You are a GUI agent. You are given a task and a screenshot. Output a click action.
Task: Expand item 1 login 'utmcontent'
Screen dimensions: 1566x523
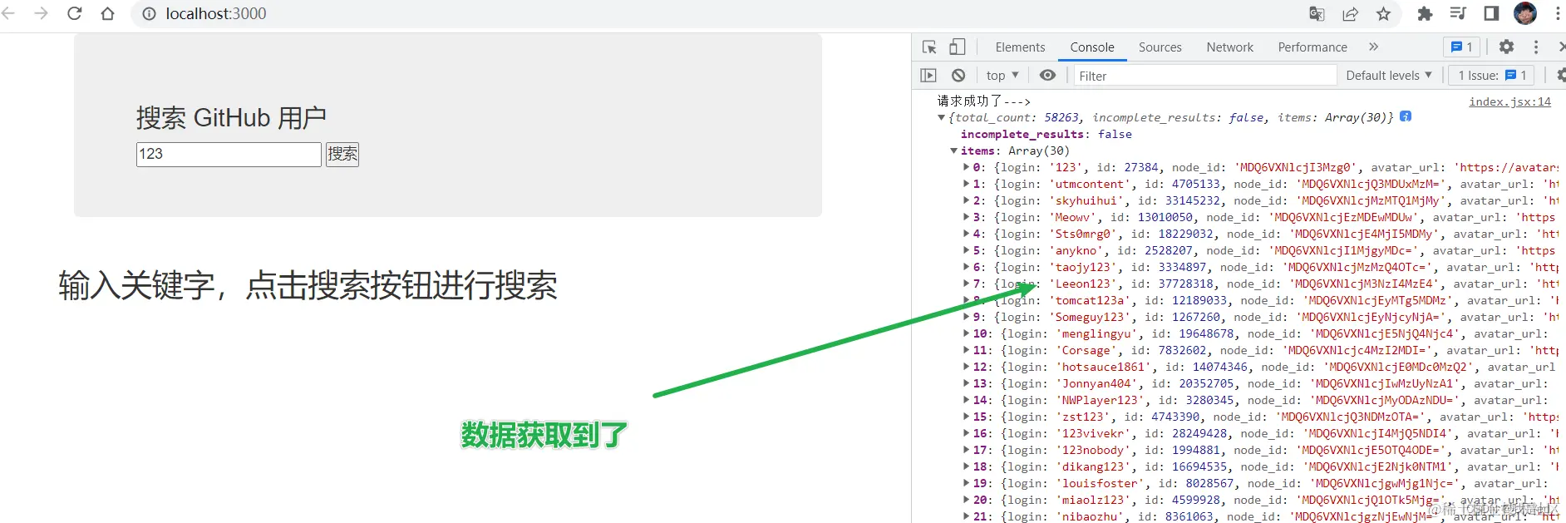point(966,184)
